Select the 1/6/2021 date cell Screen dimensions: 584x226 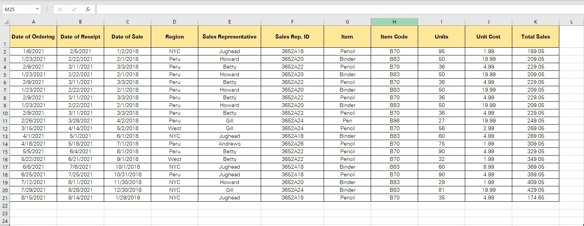(x=33, y=51)
